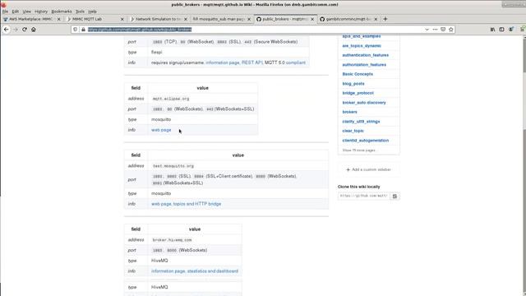Open the Edit menu
Image resolution: width=526 pixels, height=296 pixels.
(x=16, y=12)
